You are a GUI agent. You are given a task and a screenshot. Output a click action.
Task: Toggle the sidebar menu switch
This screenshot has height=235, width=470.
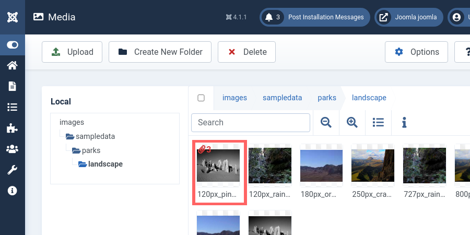tap(13, 45)
